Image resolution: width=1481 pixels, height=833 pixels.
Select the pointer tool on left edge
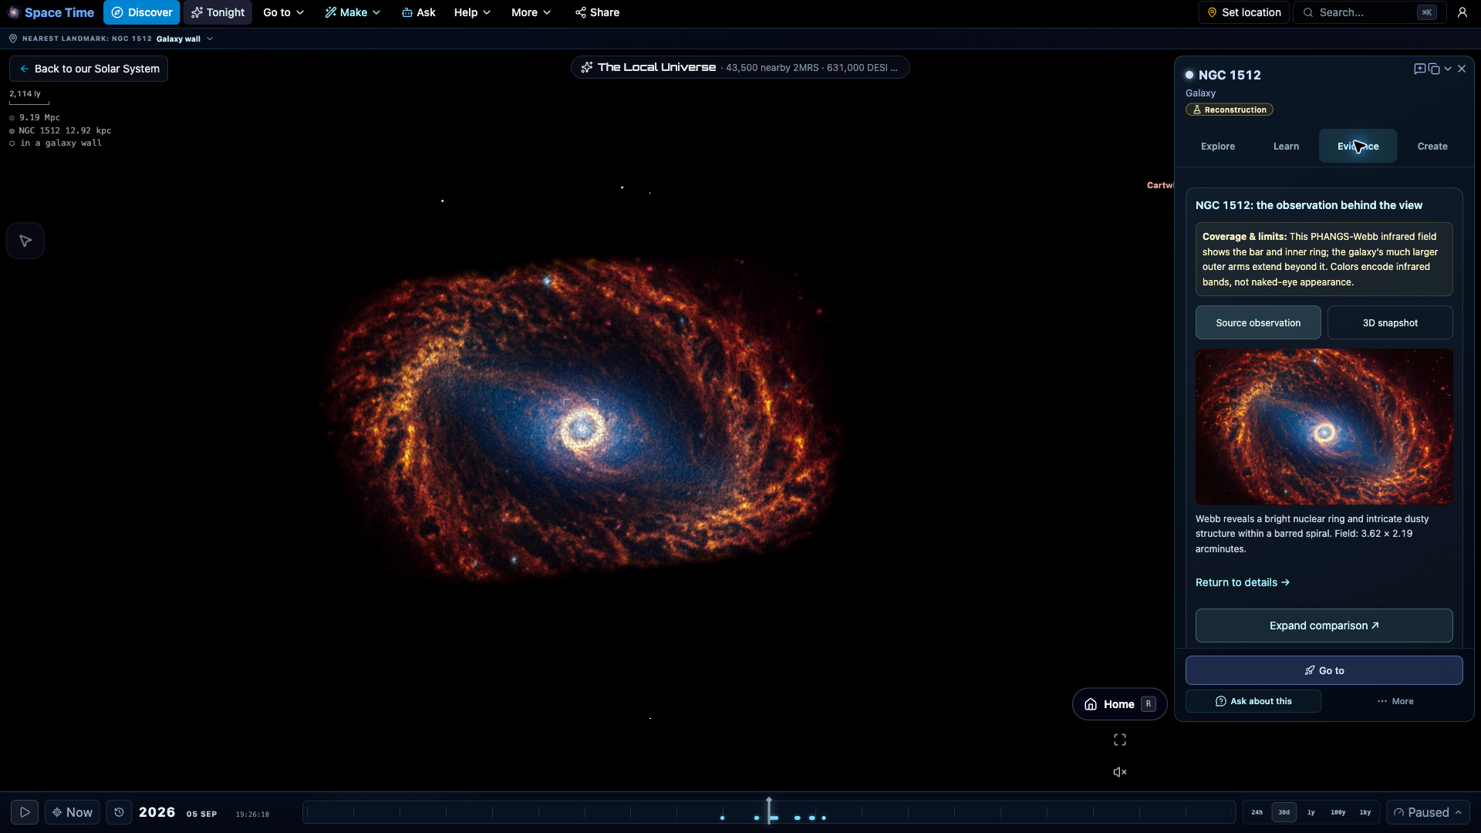point(25,241)
